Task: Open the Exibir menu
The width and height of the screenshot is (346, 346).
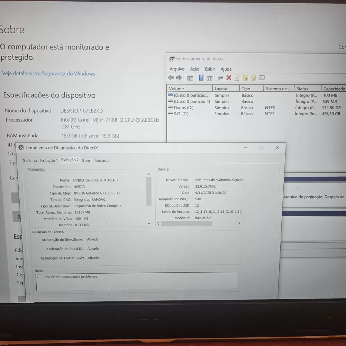Action: 210,69
